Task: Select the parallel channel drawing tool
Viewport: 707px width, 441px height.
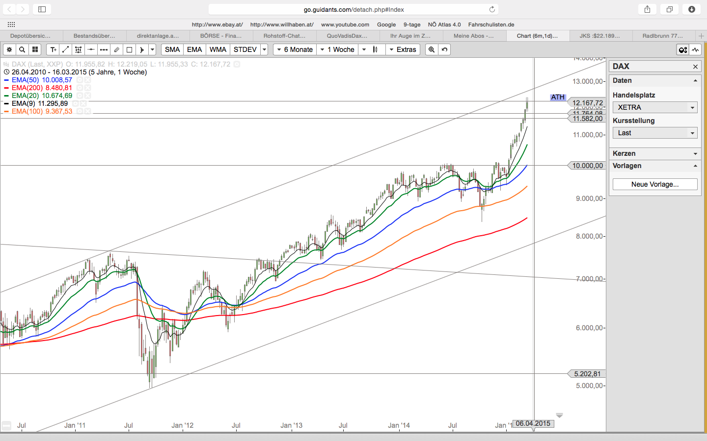Action: [117, 49]
